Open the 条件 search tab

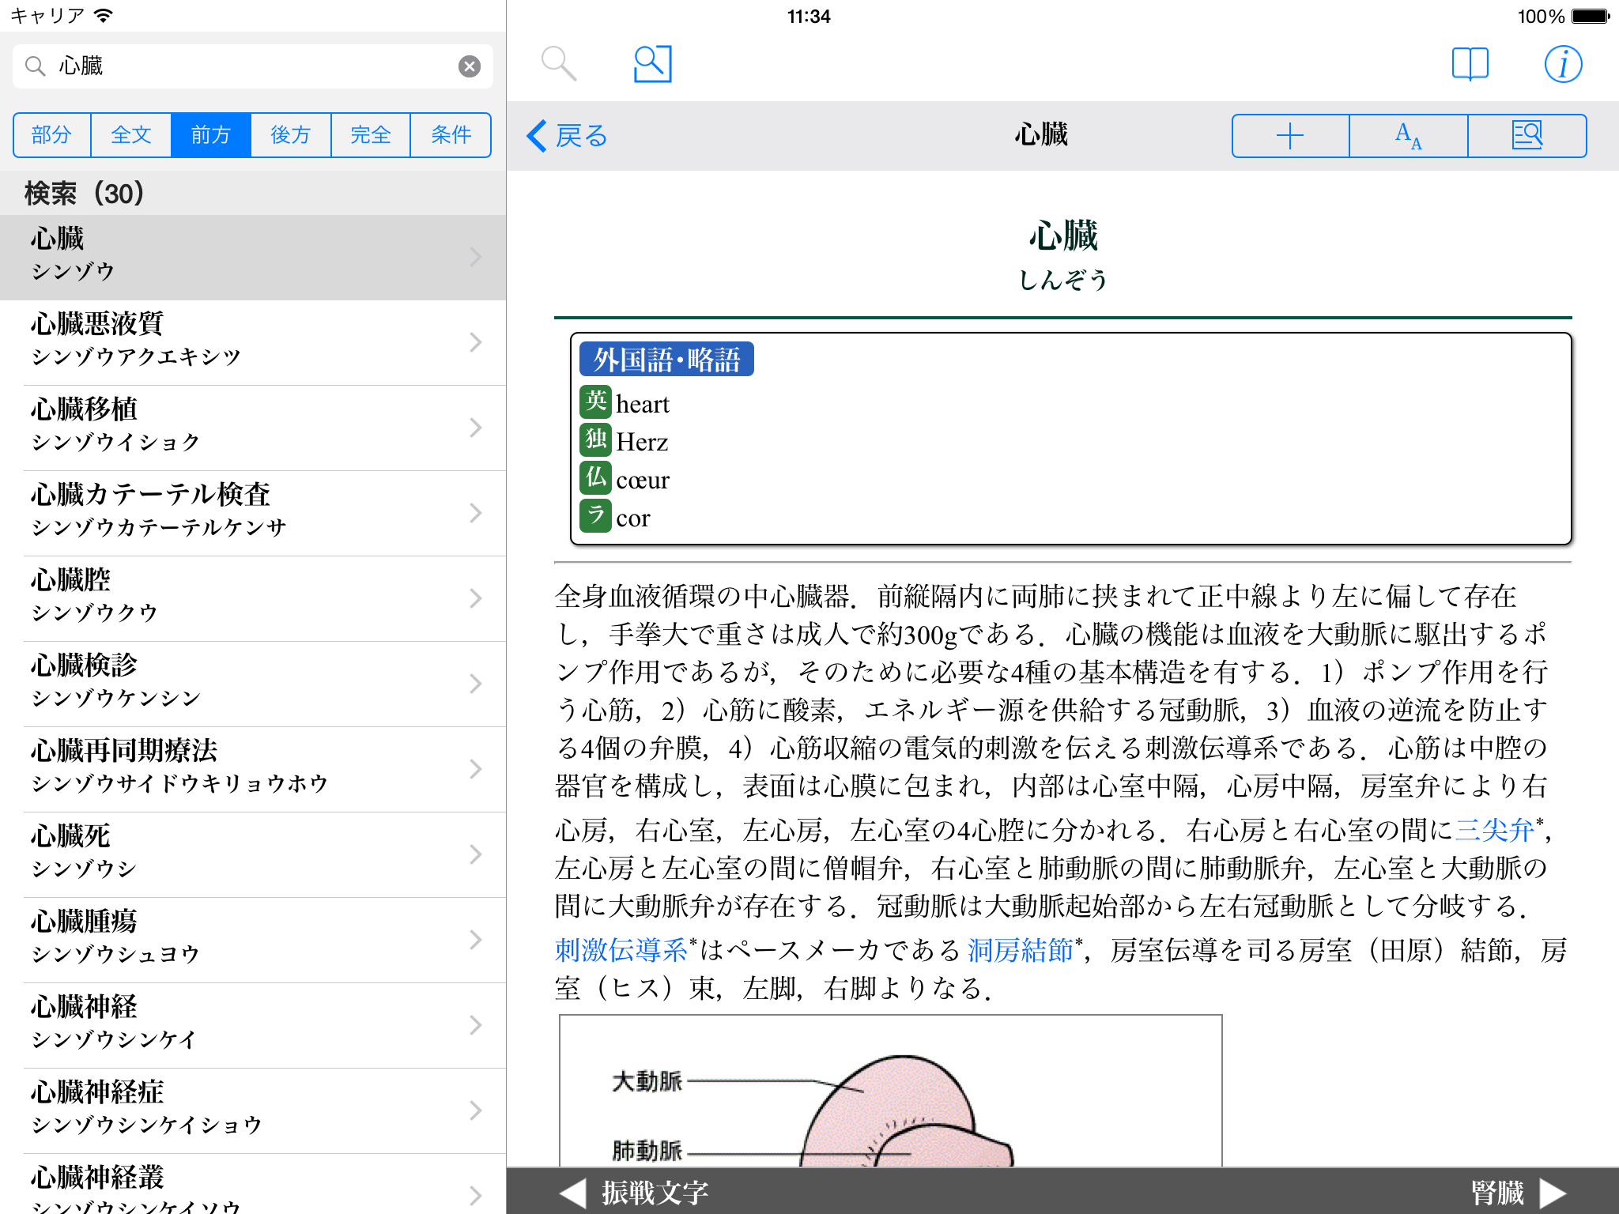click(451, 135)
